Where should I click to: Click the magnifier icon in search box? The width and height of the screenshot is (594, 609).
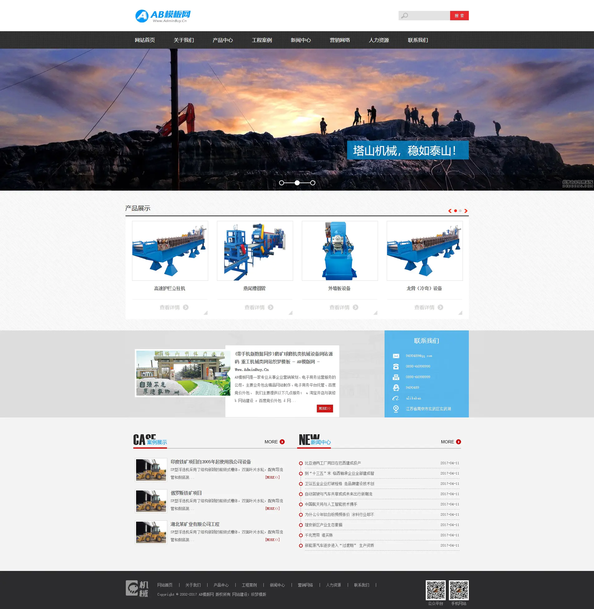pos(405,16)
